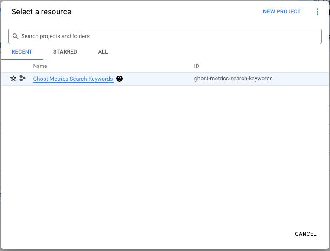The width and height of the screenshot is (330, 251).
Task: Switch to the RECENT tab
Action: click(x=22, y=52)
